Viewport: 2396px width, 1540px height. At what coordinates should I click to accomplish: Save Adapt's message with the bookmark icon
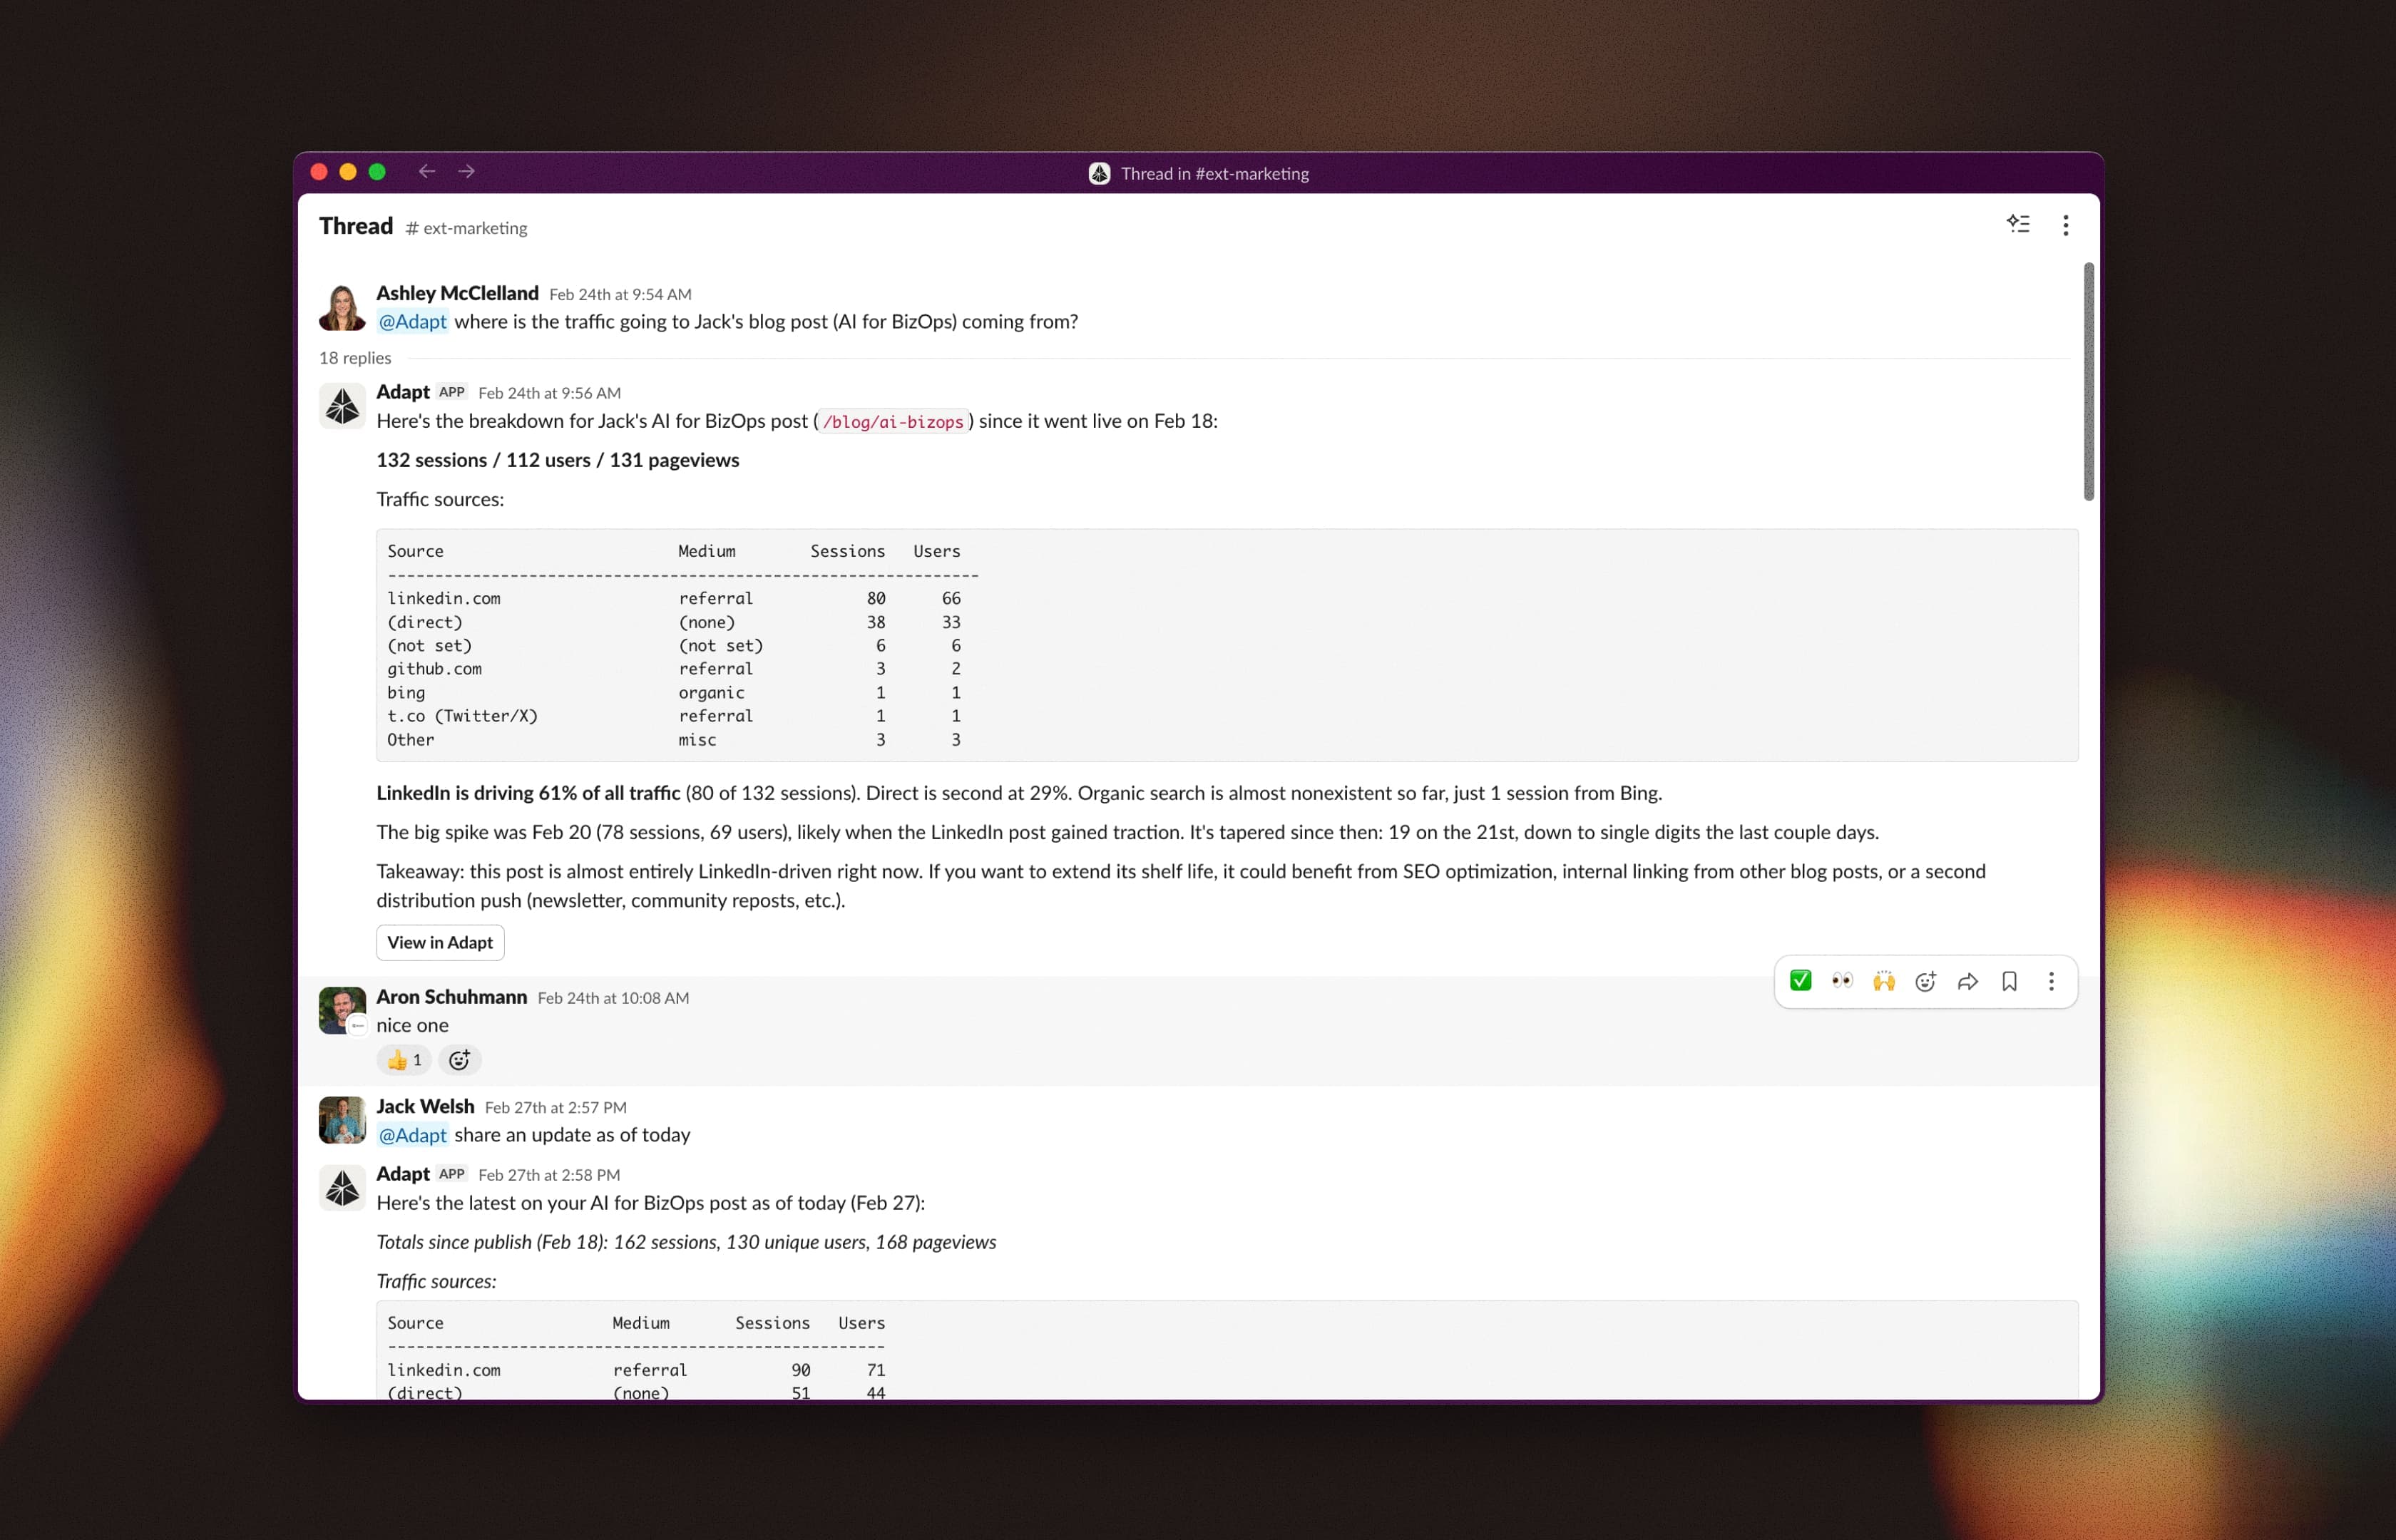pyautogui.click(x=2010, y=981)
